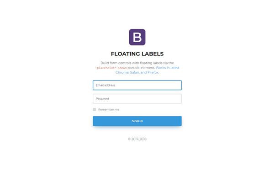The image size is (274, 174).
Task: Submit with the SIGN IN button
Action: coord(137,121)
